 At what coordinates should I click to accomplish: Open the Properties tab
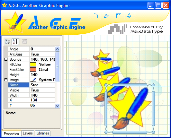point(11,134)
